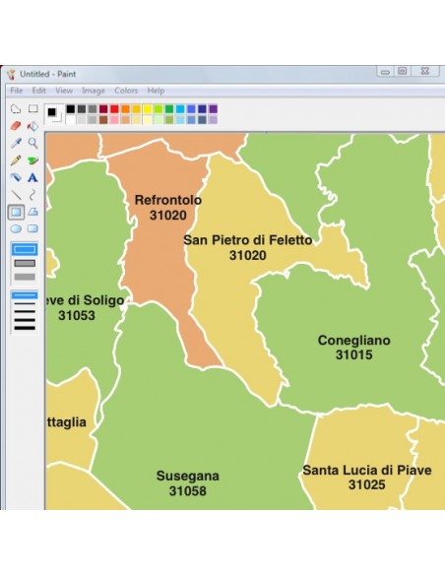Click the Conegliano label on the canvas
This screenshot has width=445, height=575.
(x=354, y=341)
